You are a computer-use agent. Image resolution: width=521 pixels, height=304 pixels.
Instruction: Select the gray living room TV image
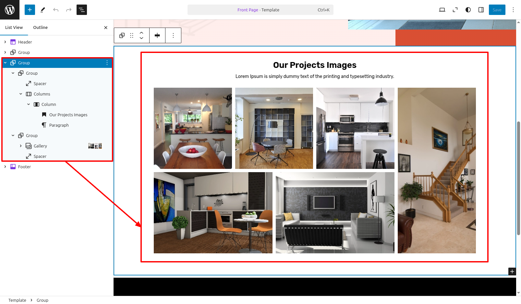click(x=335, y=213)
